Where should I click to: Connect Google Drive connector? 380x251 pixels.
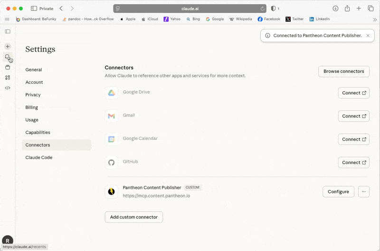pyautogui.click(x=353, y=93)
